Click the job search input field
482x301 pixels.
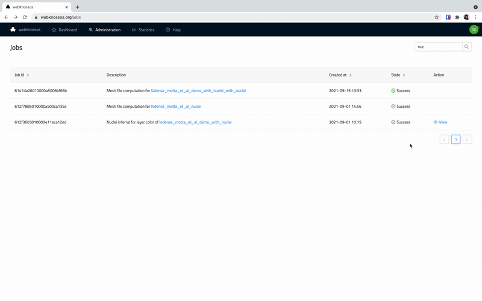(439, 47)
